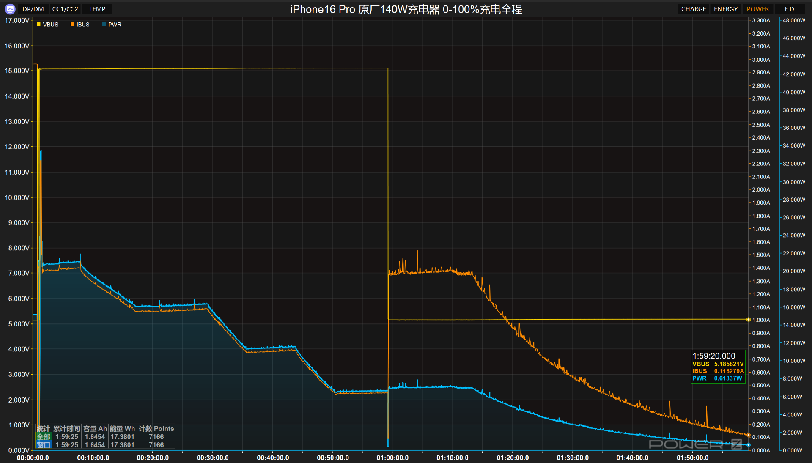The width and height of the screenshot is (812, 463).
Task: Click the 17.3801 energy value in 全部 row
Action: click(122, 437)
